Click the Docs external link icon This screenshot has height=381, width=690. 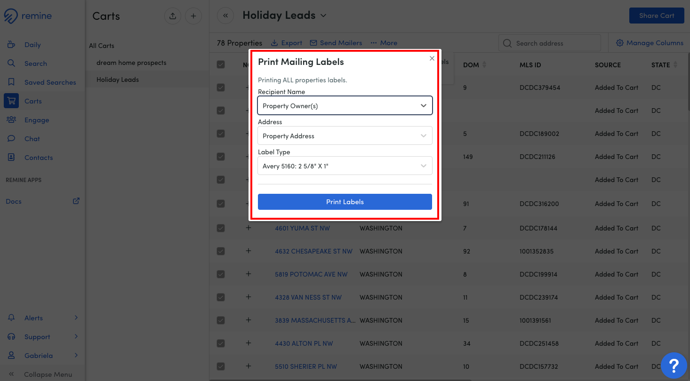[x=76, y=201]
